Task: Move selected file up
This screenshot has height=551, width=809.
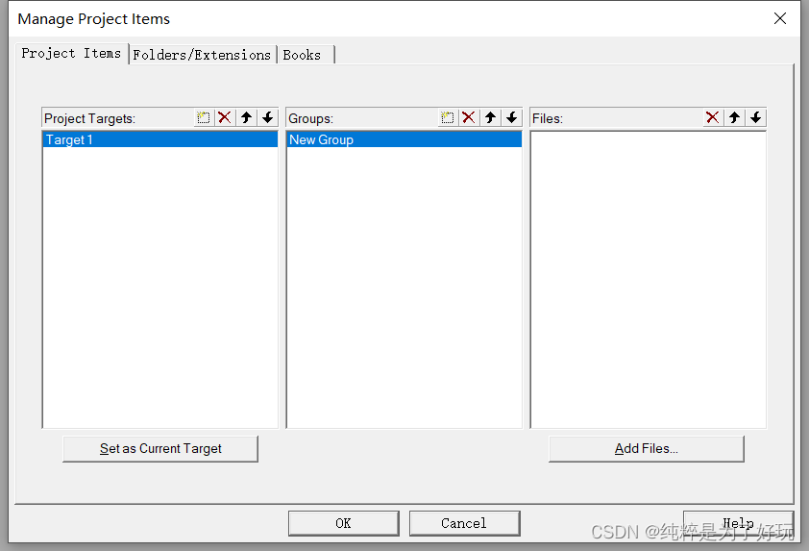Action: (x=734, y=117)
